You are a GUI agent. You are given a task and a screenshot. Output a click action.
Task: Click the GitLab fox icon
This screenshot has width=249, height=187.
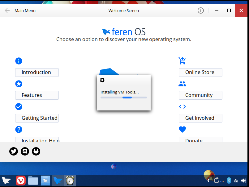tap(36, 151)
